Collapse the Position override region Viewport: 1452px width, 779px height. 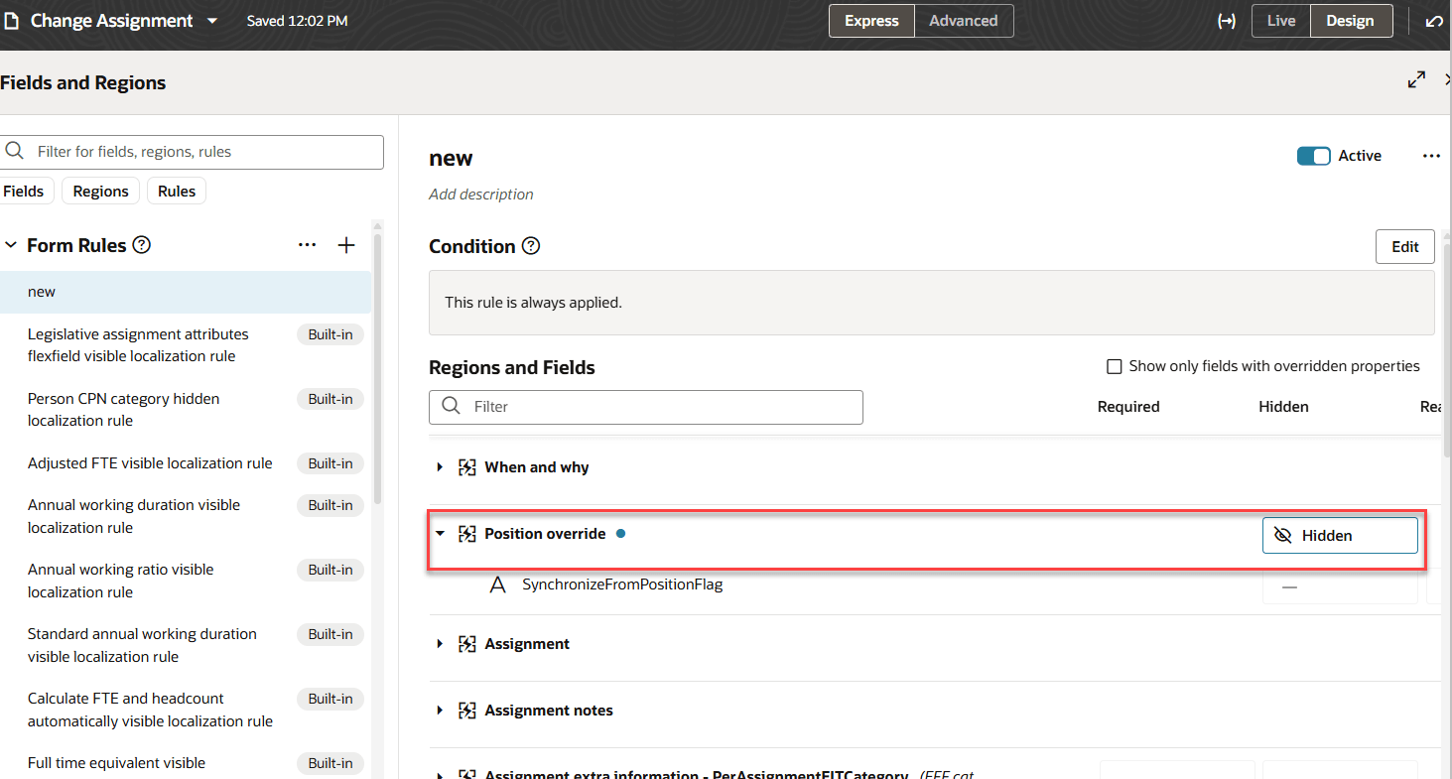440,534
